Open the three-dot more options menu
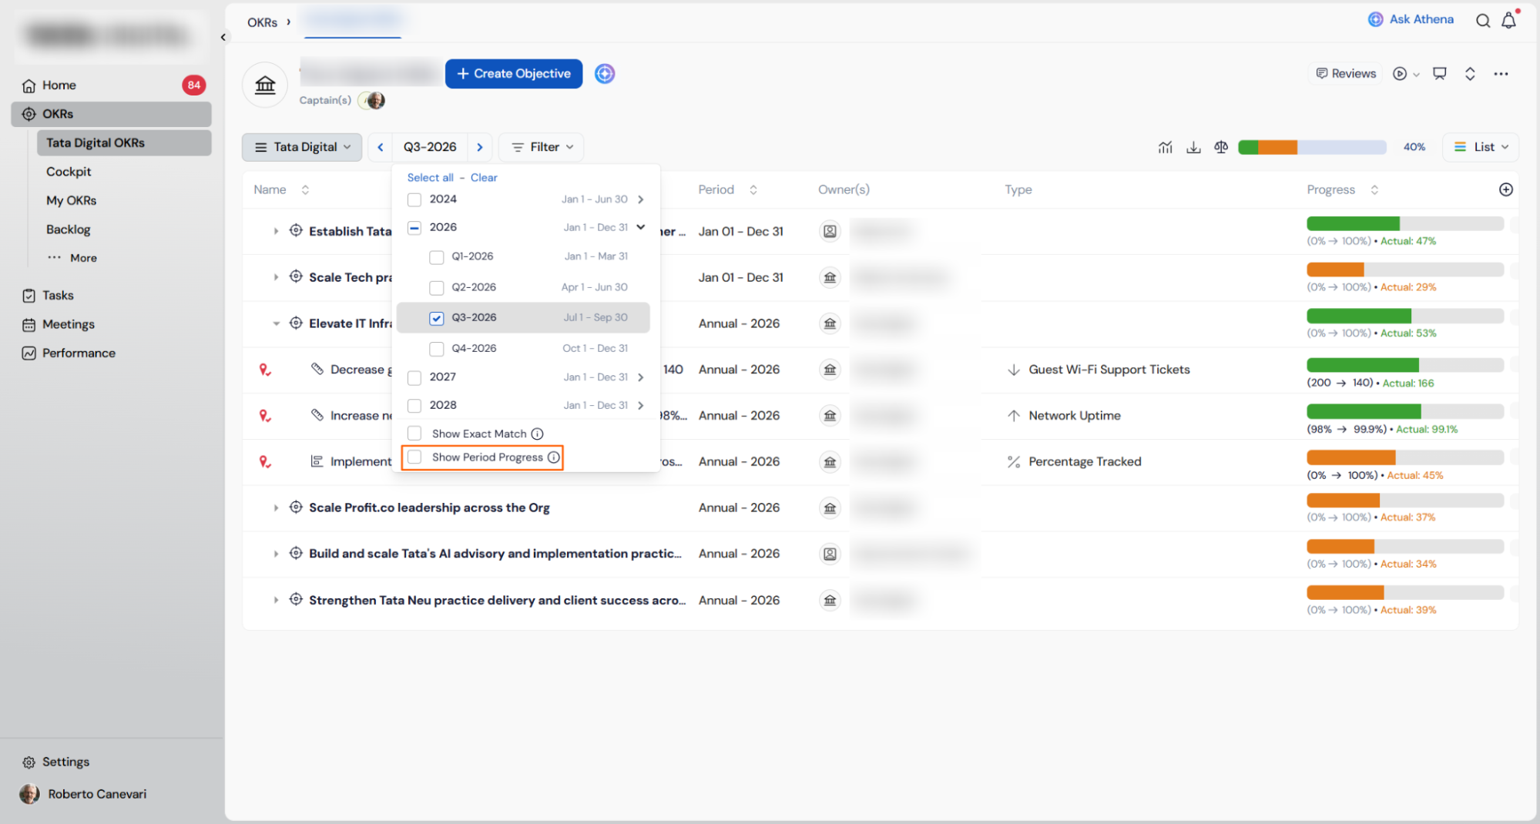The image size is (1540, 824). [x=1501, y=74]
